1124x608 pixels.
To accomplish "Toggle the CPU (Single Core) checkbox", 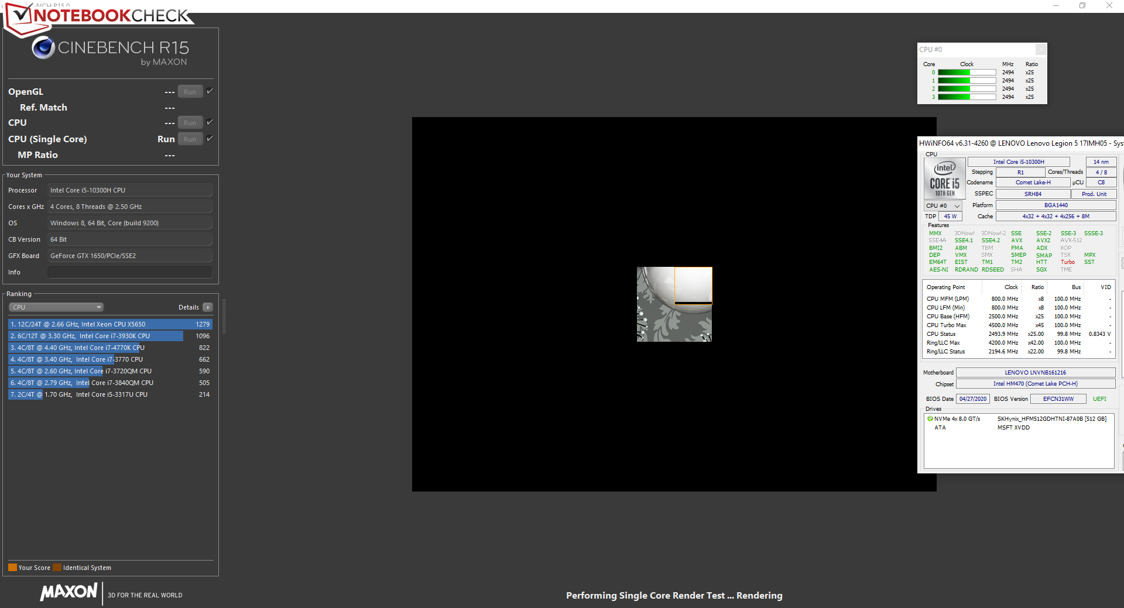I will pos(210,139).
